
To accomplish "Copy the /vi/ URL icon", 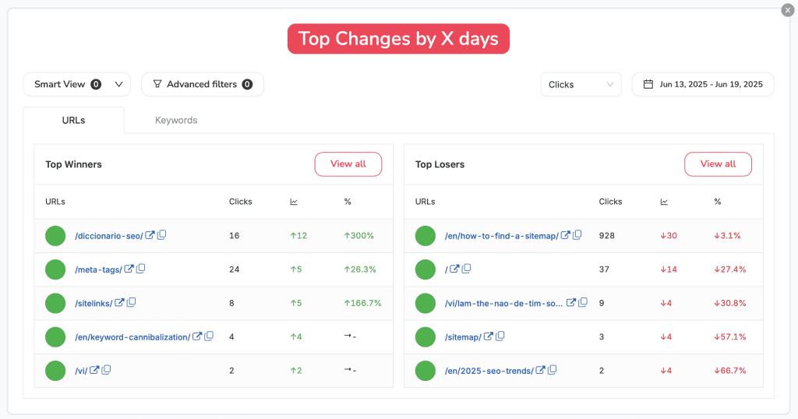I will [x=106, y=370].
